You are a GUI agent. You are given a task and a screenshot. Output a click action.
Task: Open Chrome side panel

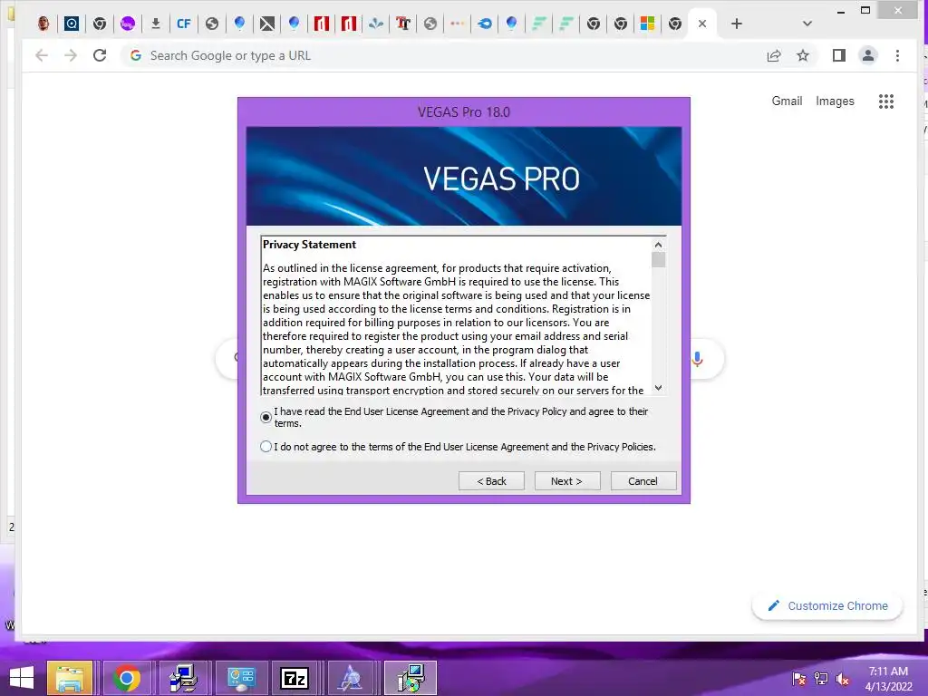tap(838, 55)
